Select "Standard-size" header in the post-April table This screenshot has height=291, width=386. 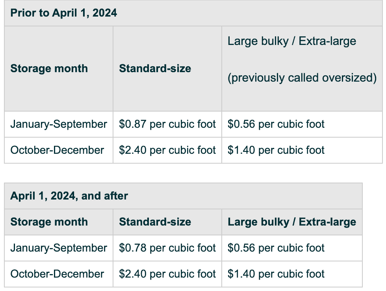tap(155, 222)
